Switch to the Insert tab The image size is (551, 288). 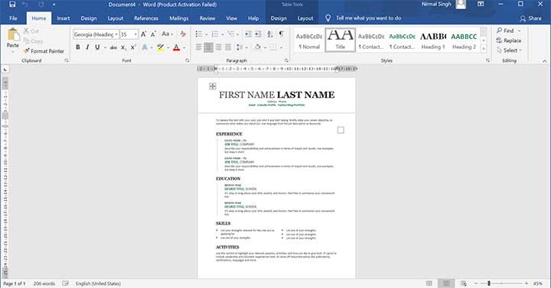64,18
